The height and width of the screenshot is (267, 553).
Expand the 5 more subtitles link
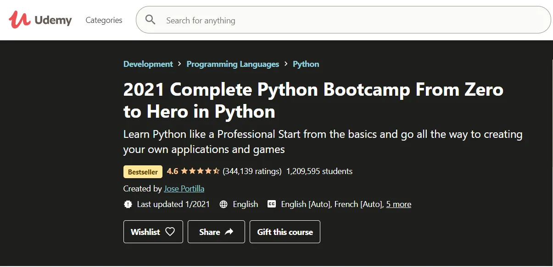[x=399, y=204]
